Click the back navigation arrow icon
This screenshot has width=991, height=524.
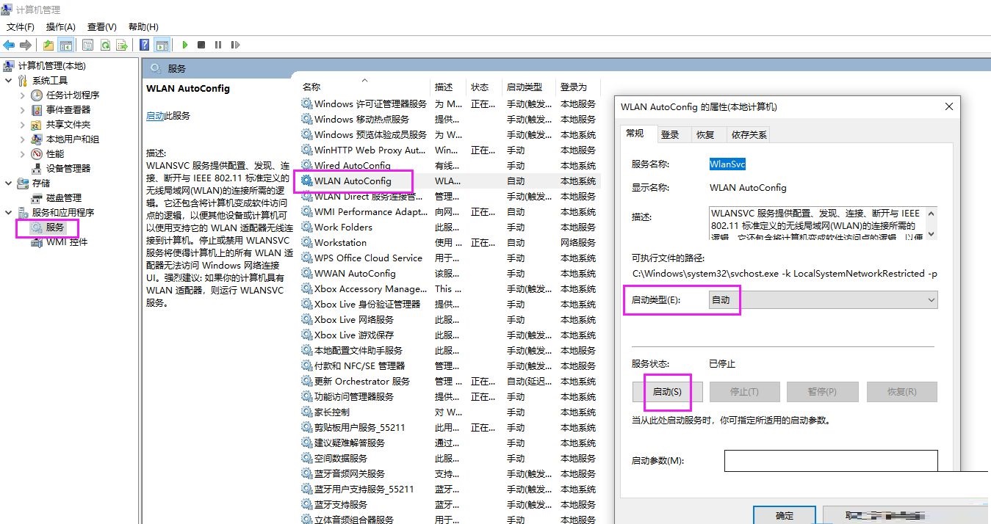[8, 44]
